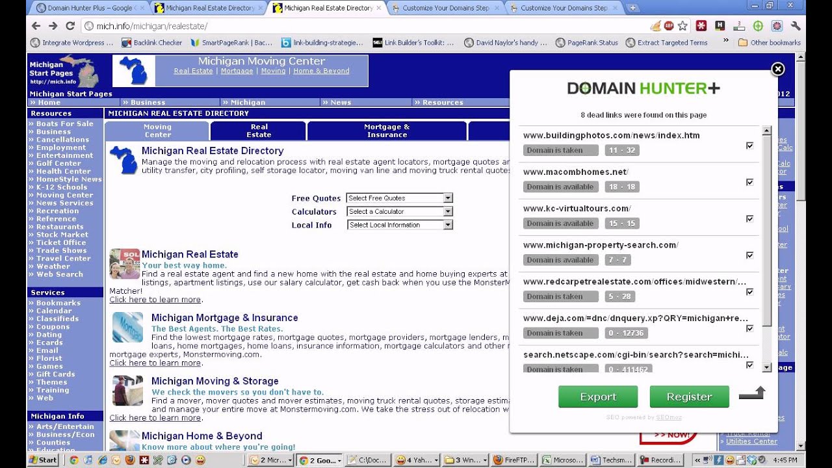Open the Select Free Quotes dropdown
The width and height of the screenshot is (832, 468).
point(399,198)
